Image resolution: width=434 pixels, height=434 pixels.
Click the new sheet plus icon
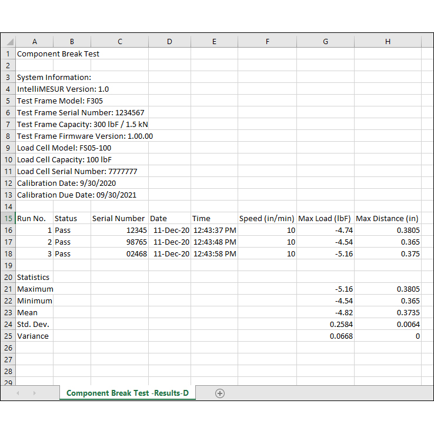pos(220,393)
